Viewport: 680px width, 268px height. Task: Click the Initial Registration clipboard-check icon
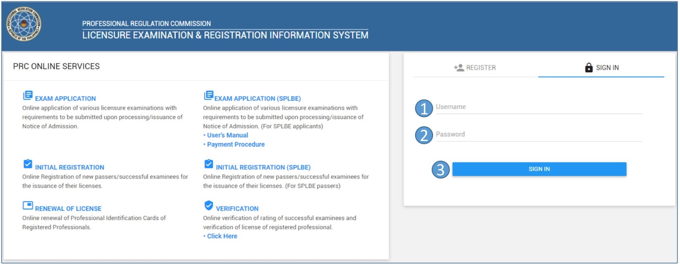pos(28,164)
